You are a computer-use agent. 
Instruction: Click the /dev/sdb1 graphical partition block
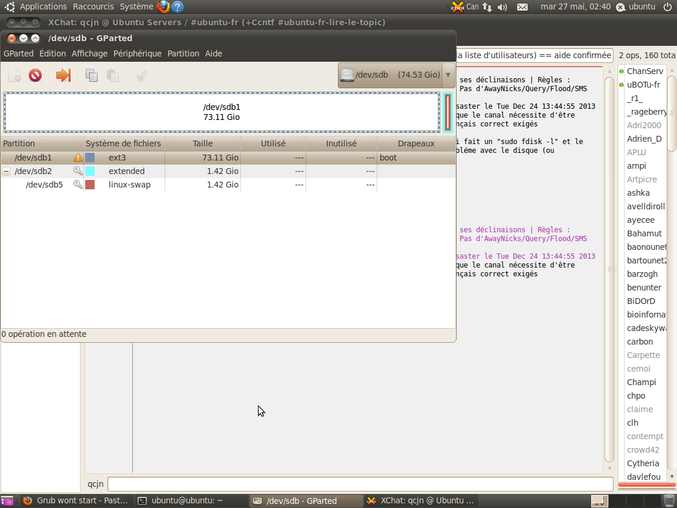click(222, 112)
